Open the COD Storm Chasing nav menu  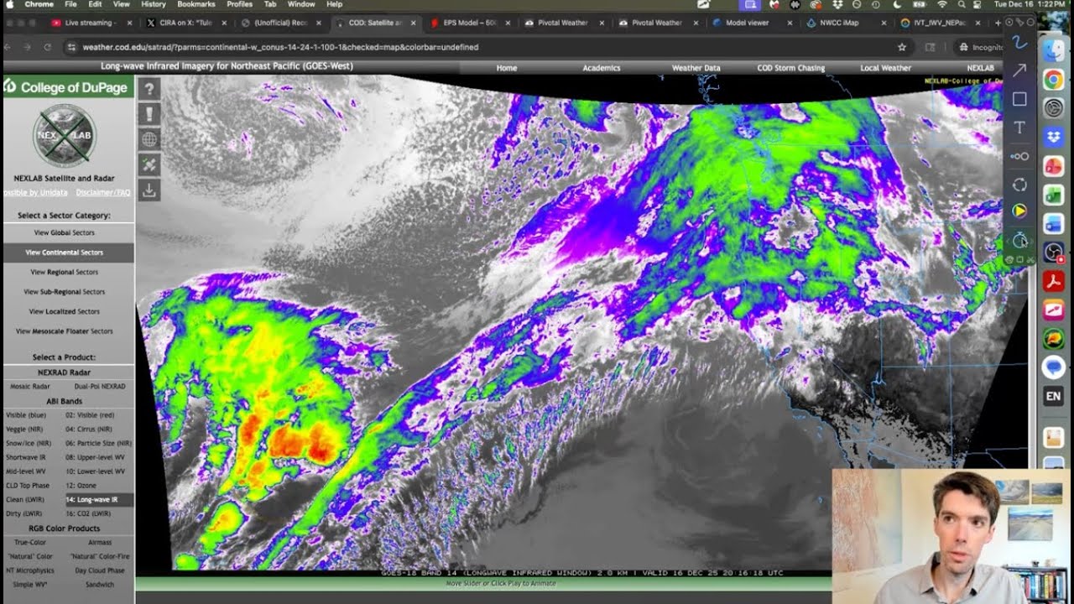pos(790,68)
